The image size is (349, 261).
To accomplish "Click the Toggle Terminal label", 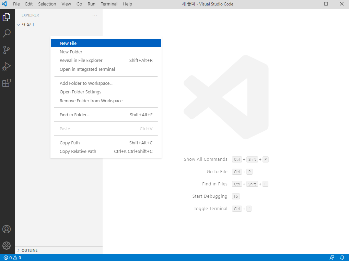I will (211, 209).
